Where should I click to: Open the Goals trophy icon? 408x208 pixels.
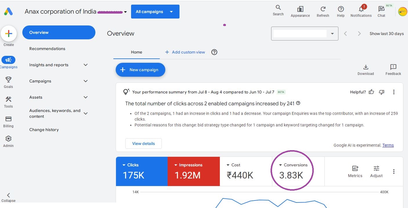8,80
